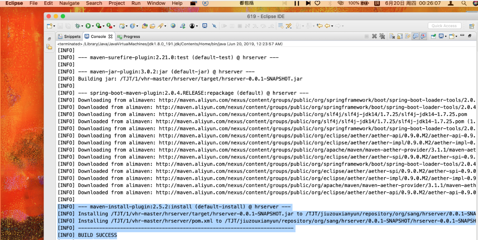Open the Window menu
This screenshot has height=240, width=478.
click(x=156, y=3)
